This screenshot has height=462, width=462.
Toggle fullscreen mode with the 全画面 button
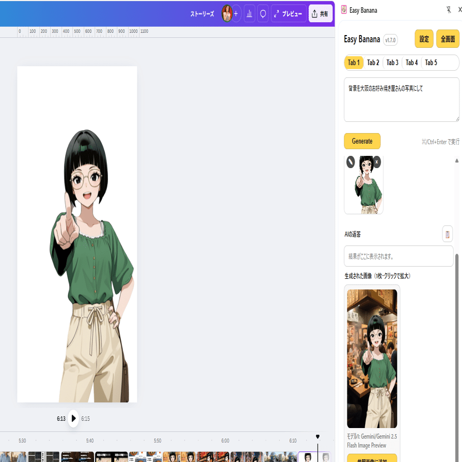448,40
